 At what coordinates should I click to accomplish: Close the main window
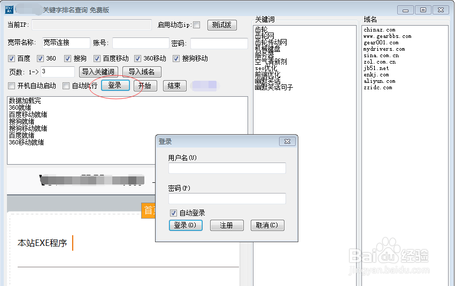coord(441,10)
